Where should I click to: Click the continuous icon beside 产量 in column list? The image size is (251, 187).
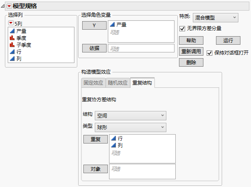(x=12, y=31)
